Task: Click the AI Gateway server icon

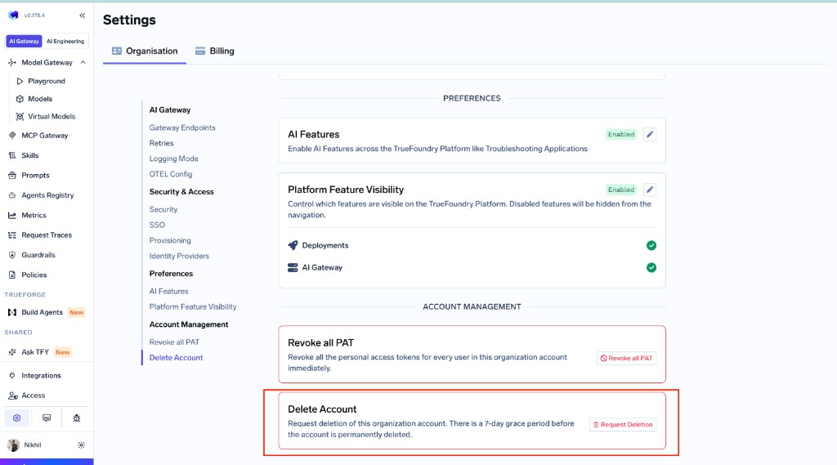Action: (293, 267)
